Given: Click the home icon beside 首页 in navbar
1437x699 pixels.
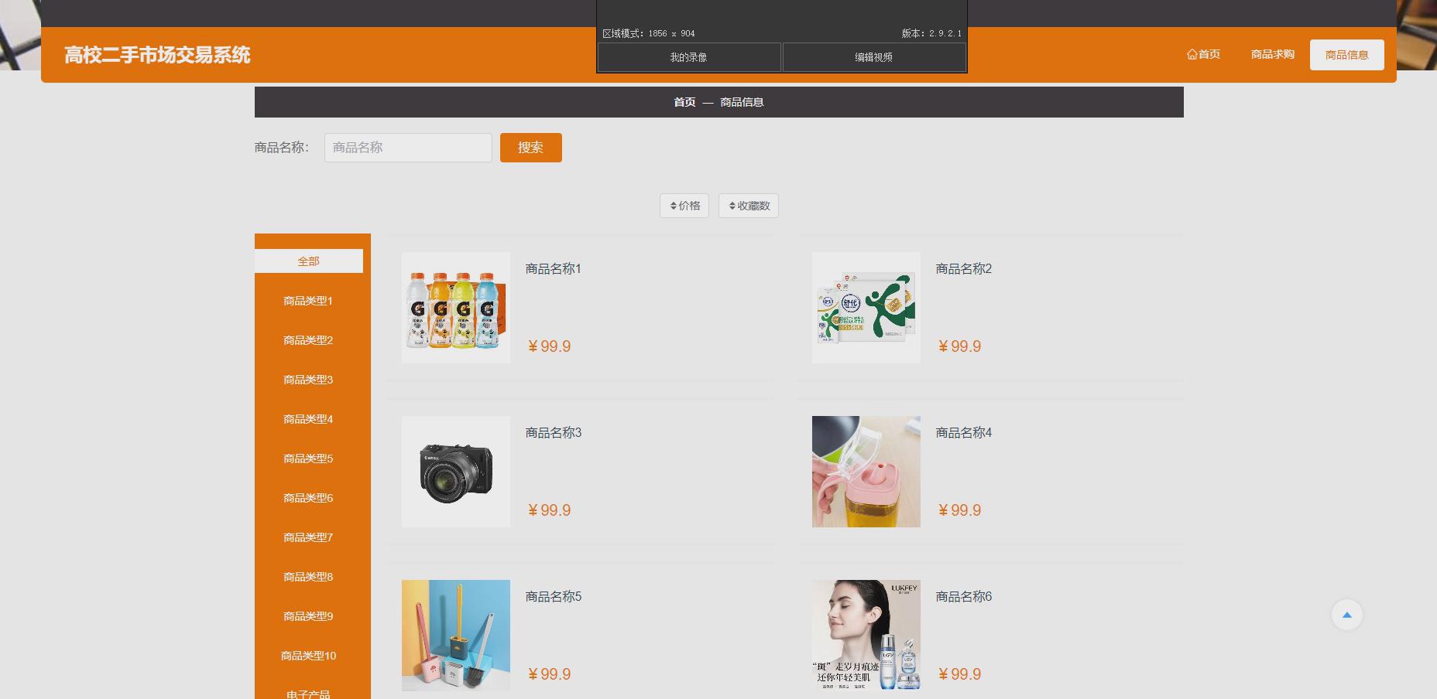Looking at the screenshot, I should click(1192, 54).
